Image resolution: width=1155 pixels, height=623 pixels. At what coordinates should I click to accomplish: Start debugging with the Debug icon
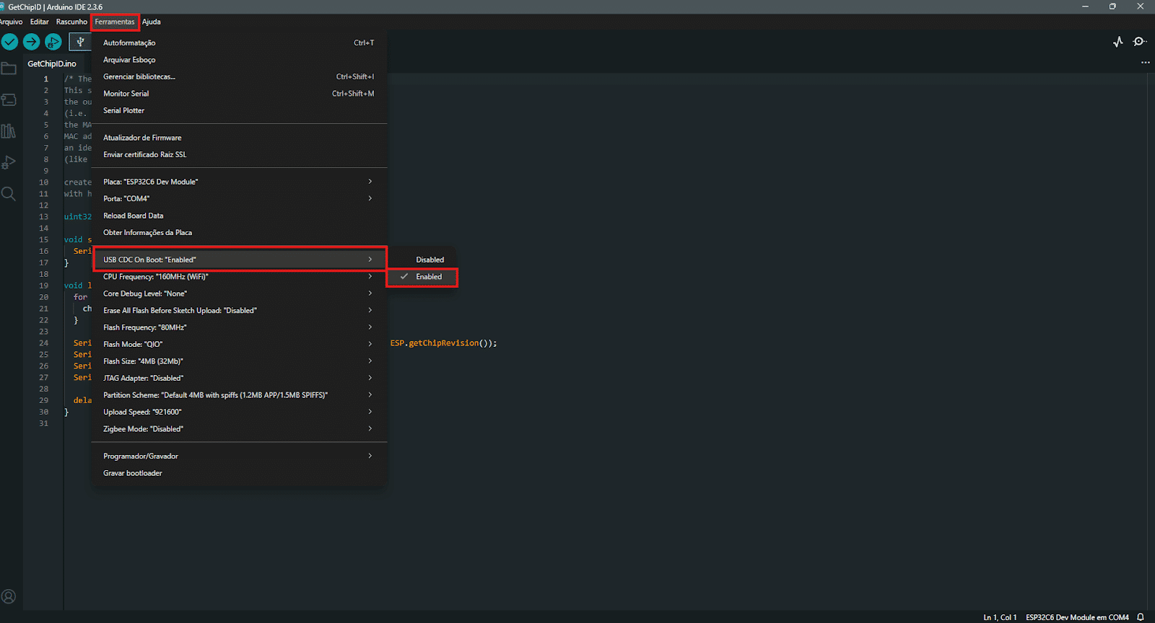pyautogui.click(x=53, y=42)
